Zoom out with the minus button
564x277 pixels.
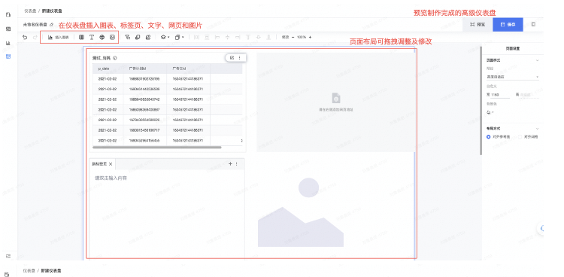(x=293, y=37)
